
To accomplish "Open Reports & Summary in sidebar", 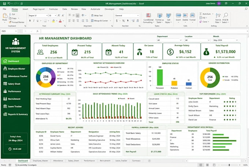I will tap(15, 114).
